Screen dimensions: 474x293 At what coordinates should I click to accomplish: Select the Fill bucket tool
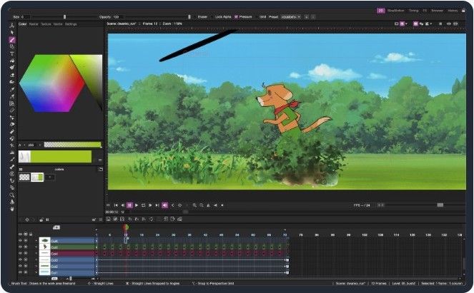pos(11,61)
